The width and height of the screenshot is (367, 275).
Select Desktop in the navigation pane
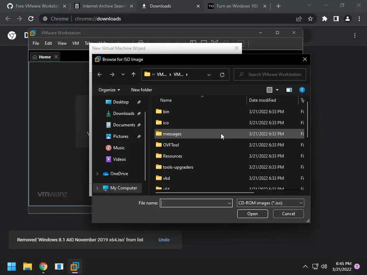coord(121,102)
